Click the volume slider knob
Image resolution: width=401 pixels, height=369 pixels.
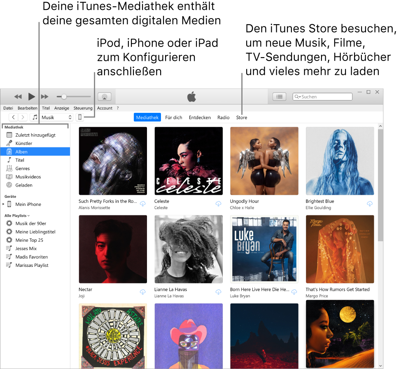click(x=64, y=97)
